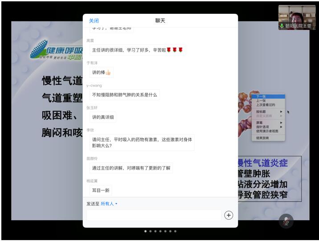Open the 所有人 recipient dropdown
This screenshot has height=241, width=319.
(x=109, y=204)
